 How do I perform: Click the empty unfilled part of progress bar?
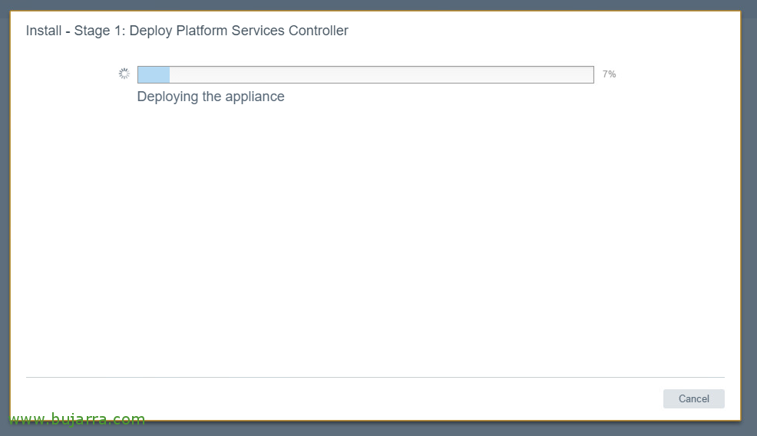click(x=382, y=74)
